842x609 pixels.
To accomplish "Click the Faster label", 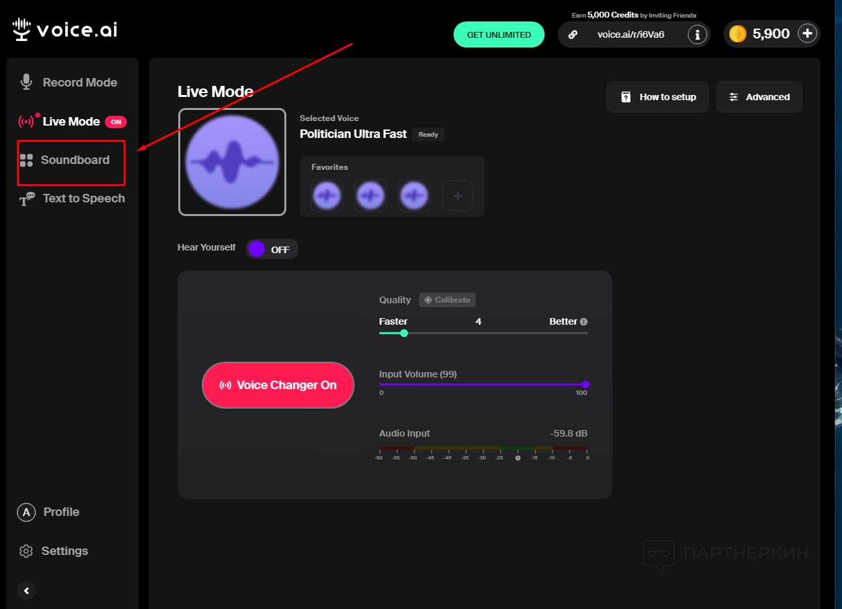I will click(x=394, y=321).
